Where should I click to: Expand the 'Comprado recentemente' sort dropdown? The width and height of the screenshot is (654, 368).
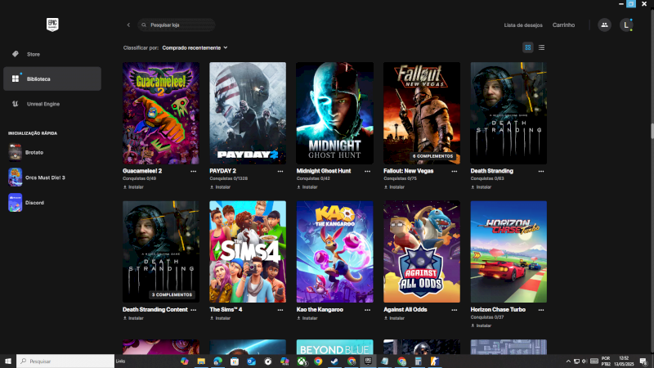click(195, 47)
